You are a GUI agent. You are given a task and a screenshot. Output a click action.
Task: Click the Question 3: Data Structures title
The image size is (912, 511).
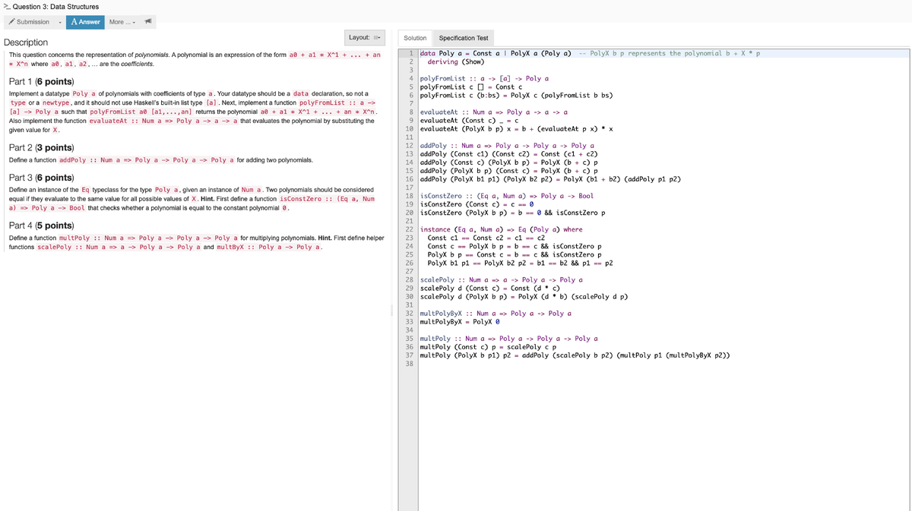[53, 5]
